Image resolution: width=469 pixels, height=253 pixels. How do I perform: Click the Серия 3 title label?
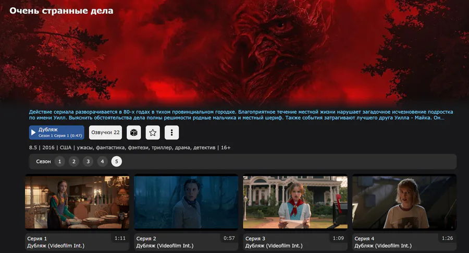tap(255, 238)
